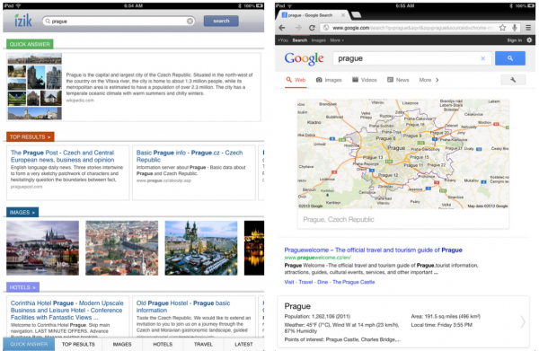539x351 pixels.
Task: Expand the More dropdown in the black bar
Action: tap(337, 40)
